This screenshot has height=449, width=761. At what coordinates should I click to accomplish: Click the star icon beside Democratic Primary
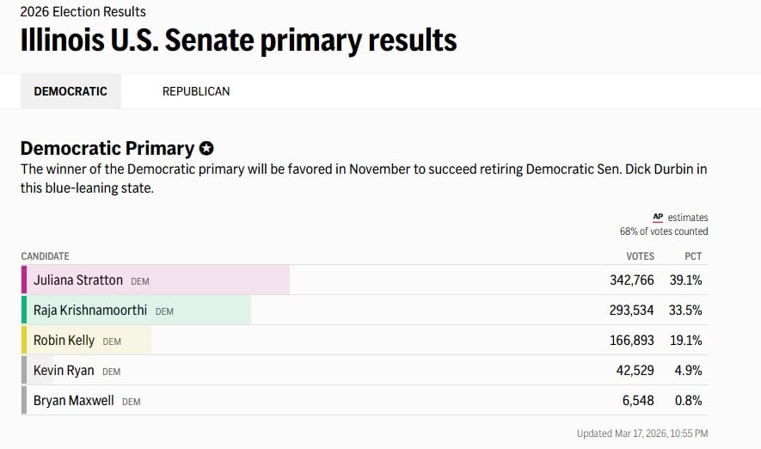coord(206,149)
